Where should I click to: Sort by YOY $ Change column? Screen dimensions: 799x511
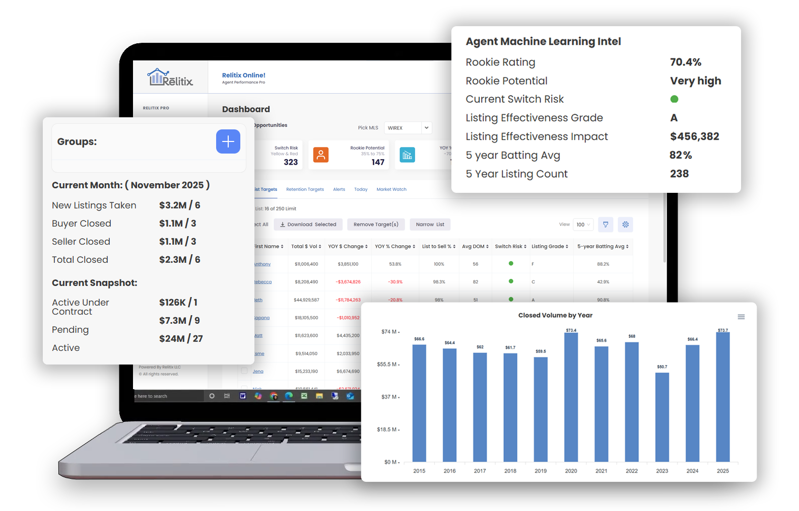tap(348, 247)
